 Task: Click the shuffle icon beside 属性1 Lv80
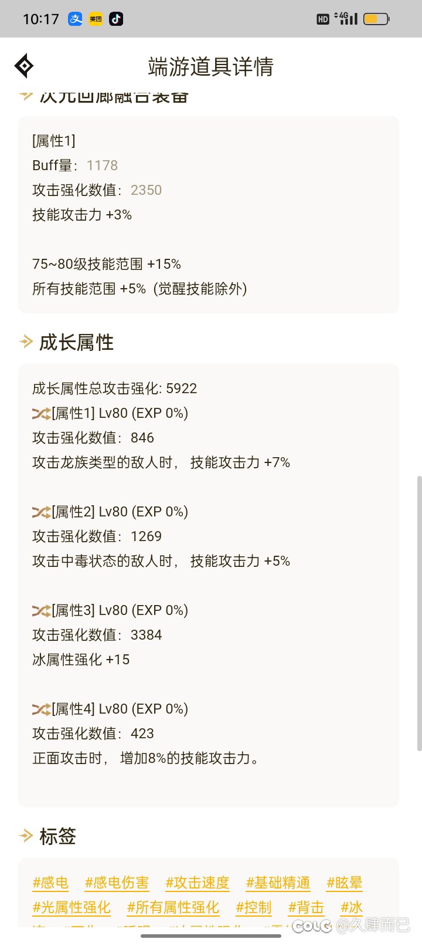click(x=41, y=414)
